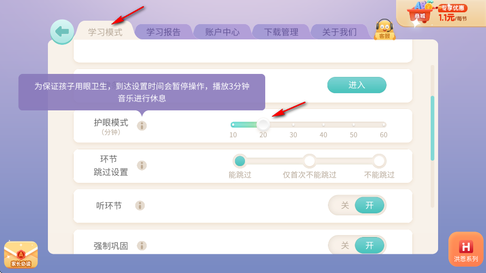This screenshot has height=273, width=486.
Task: Turn 听环节 off via 关
Action: point(345,205)
